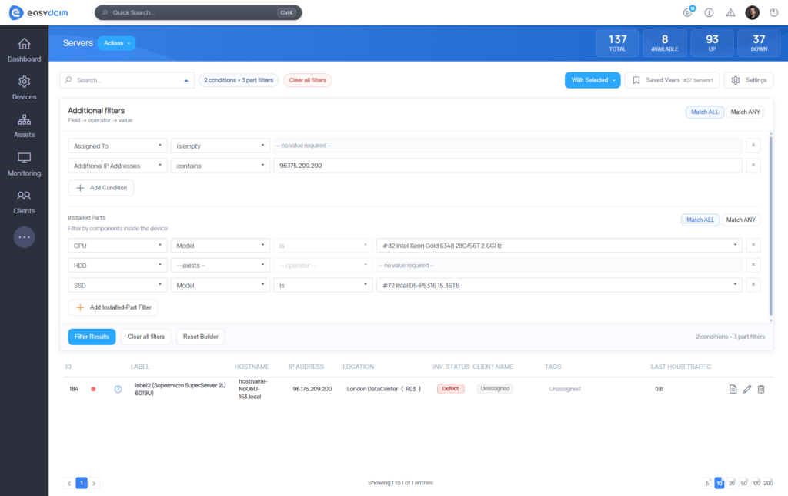Open the 'contains' operator dropdown

(220, 166)
